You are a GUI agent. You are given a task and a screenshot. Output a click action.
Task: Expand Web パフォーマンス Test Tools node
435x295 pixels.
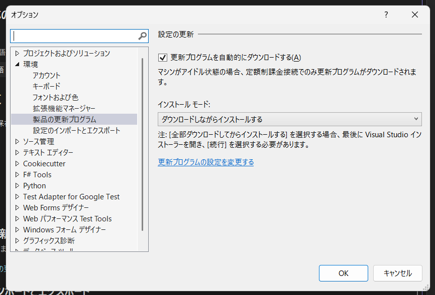pos(17,219)
